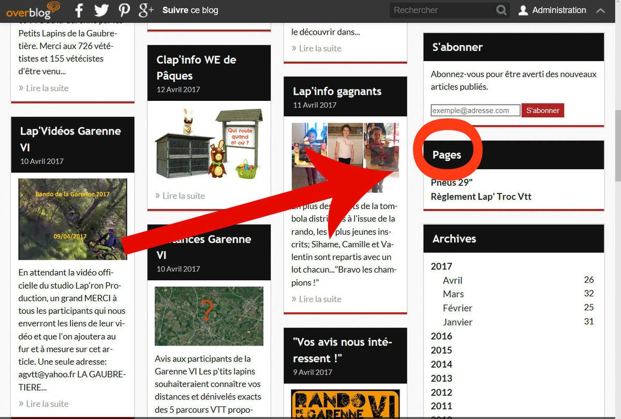Click the page vertical scrollbar thumb
Viewport: 621px width, 419px height.
617,146
